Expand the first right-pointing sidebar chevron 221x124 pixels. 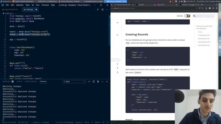pos(117,64)
